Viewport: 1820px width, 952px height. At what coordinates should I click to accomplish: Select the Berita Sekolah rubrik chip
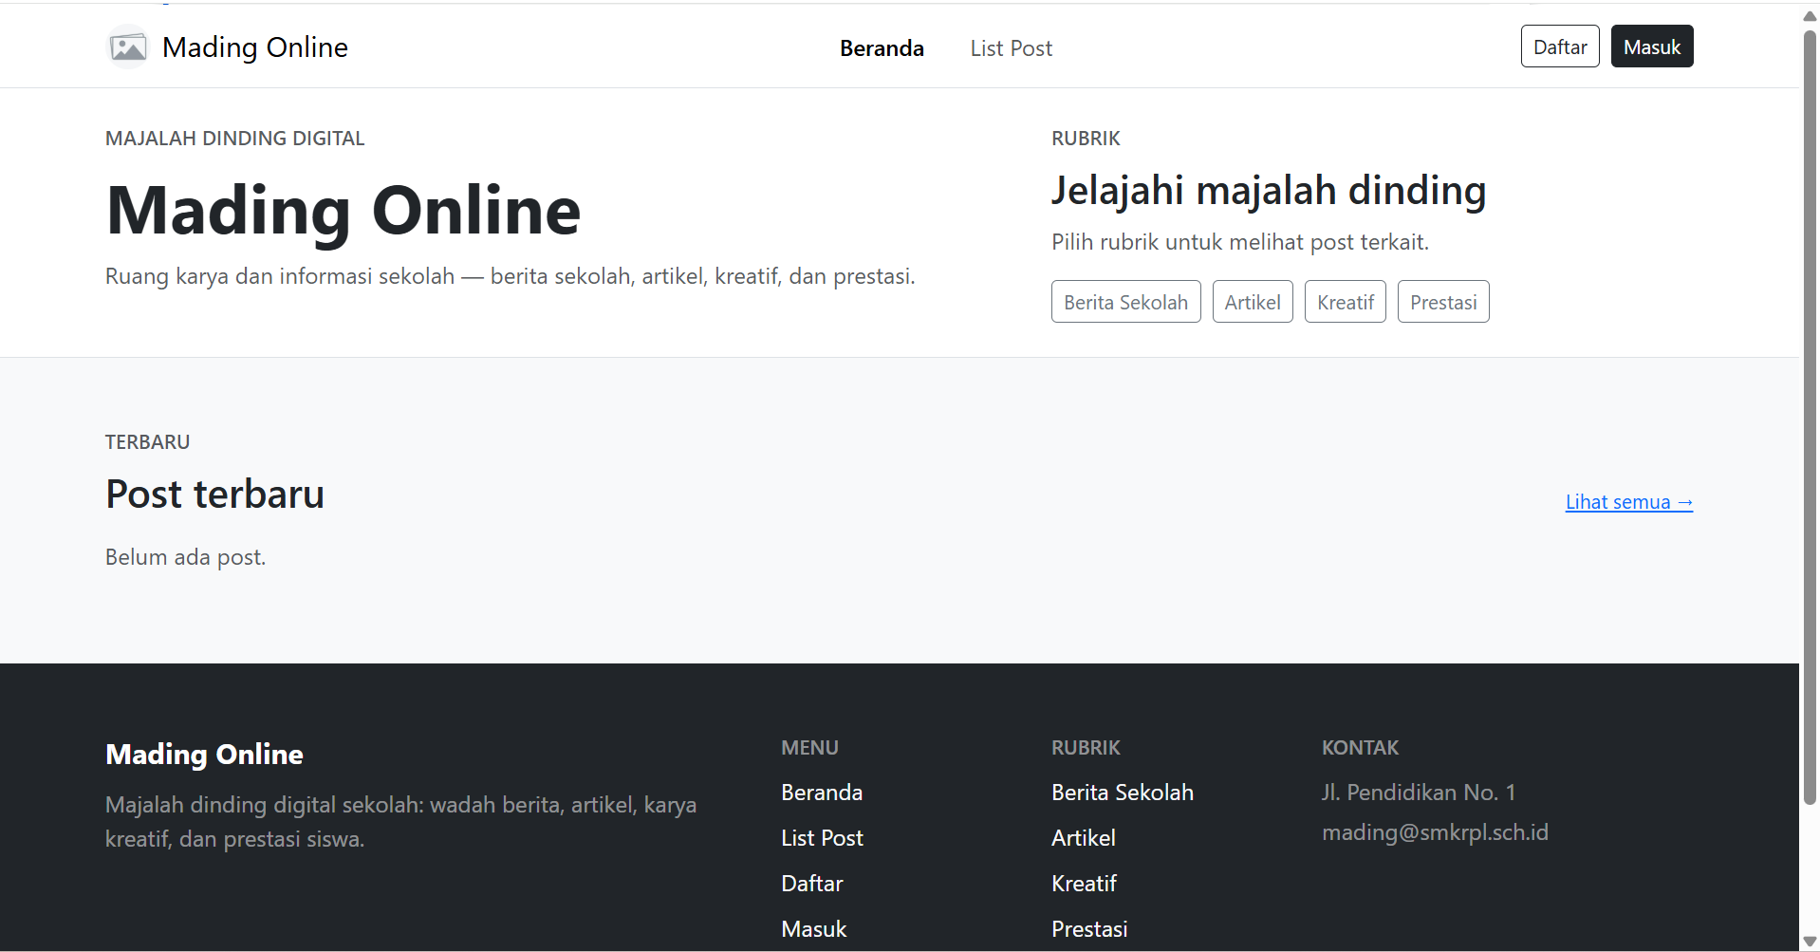[1125, 302]
